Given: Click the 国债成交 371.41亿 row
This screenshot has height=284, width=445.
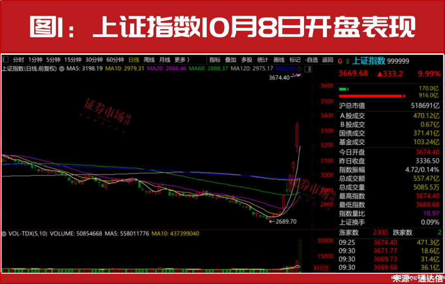Looking at the screenshot, I should click(389, 133).
